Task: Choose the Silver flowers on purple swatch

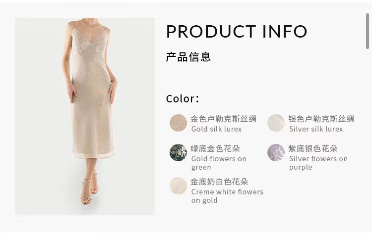Action: pos(276,152)
